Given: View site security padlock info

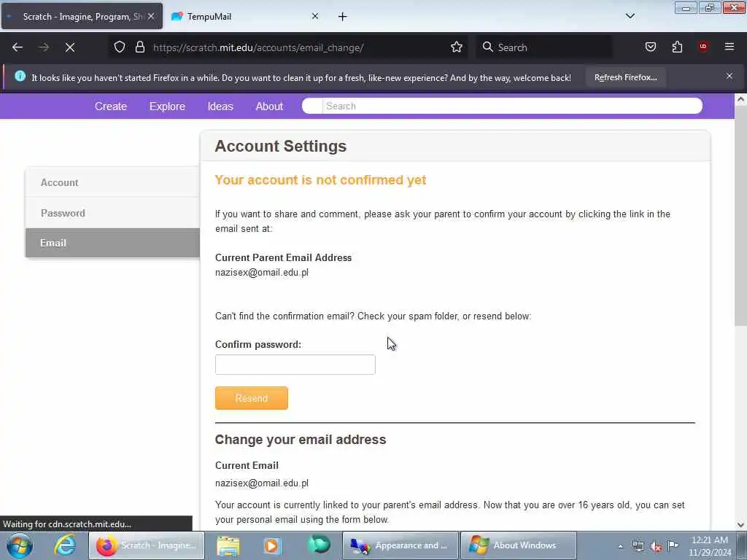Looking at the screenshot, I should point(139,47).
